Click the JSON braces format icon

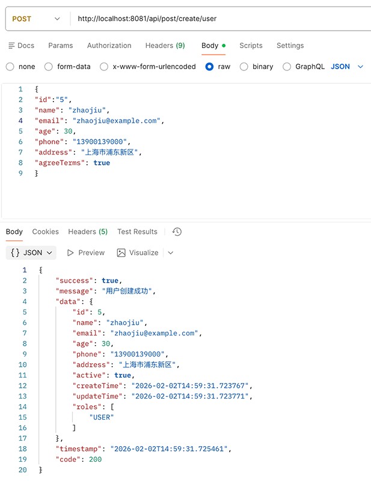[x=16, y=253]
